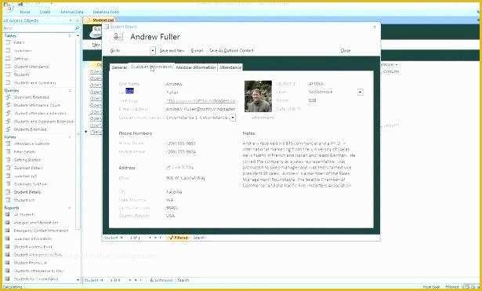Open the Attendance Subform form icon

[x=9, y=144]
